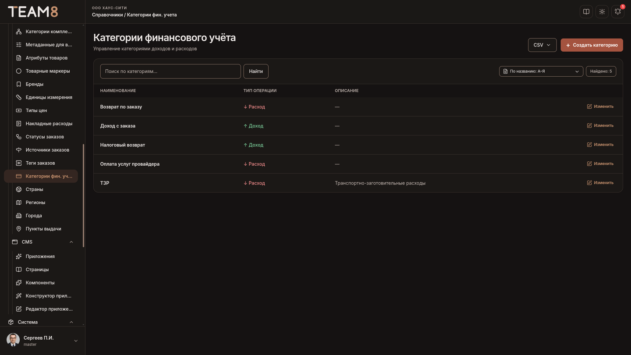631x355 pixels.
Task: Select Категории фин. учета sidebar item
Action: click(x=41, y=176)
